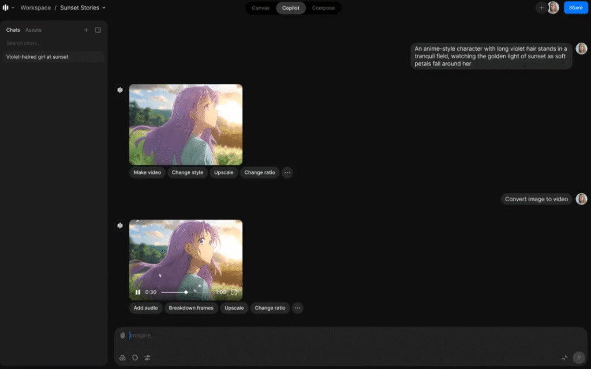This screenshot has width=591, height=369.
Task: Select the Violet-haired girl at sunset chat
Action: click(x=37, y=57)
